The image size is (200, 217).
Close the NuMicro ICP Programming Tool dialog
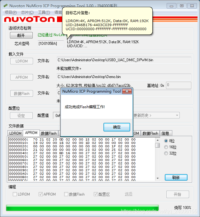(127, 91)
